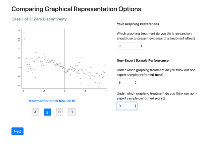Switch to treatment C graph
Screen dimensions: 207x144
59,112
